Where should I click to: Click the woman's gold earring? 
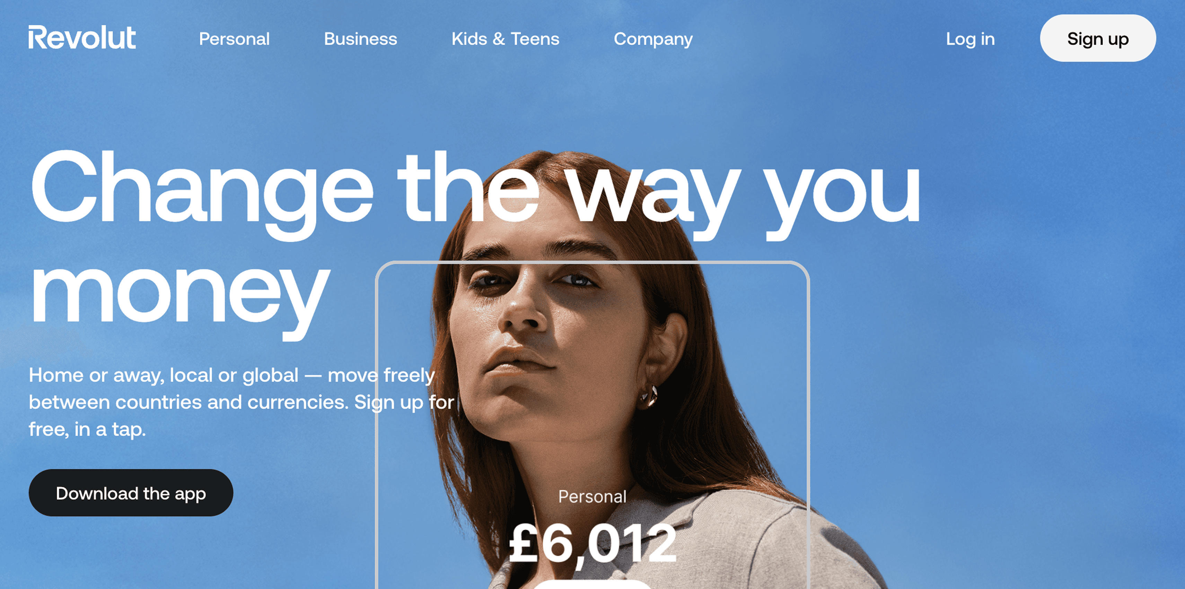pos(648,397)
